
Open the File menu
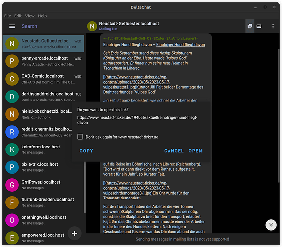pyautogui.click(x=8, y=16)
